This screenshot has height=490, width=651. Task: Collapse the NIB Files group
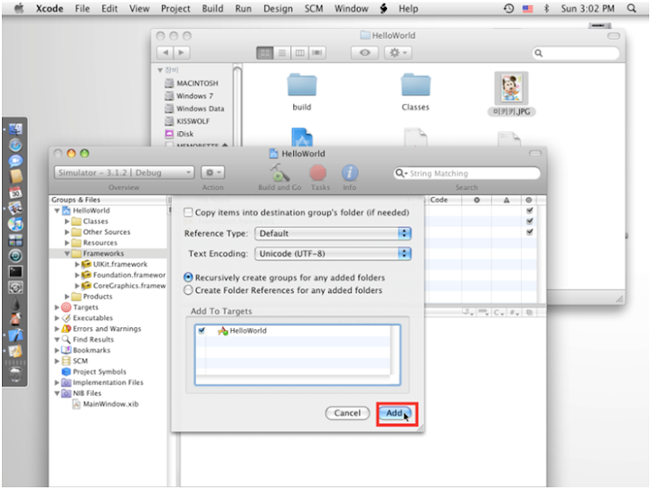57,393
